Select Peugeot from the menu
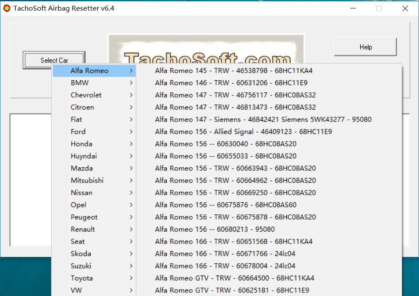Screen dimensions: 419x296 coord(94,217)
